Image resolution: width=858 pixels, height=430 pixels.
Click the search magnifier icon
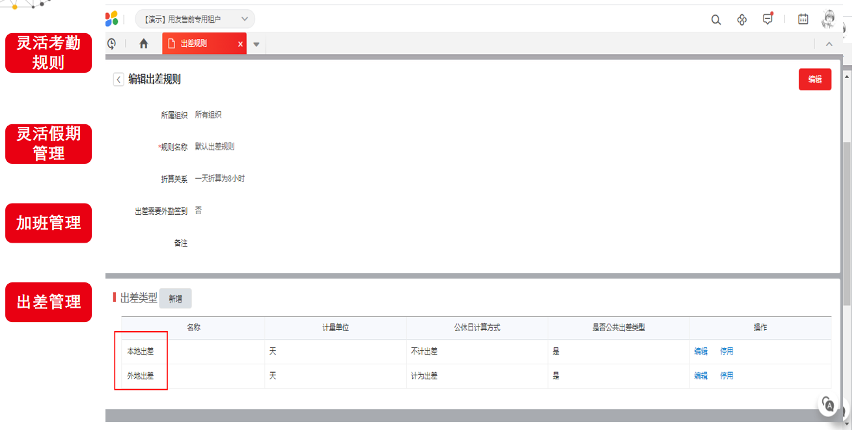point(715,20)
